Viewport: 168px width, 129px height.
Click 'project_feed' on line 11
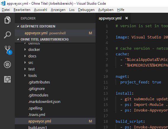point(134,82)
